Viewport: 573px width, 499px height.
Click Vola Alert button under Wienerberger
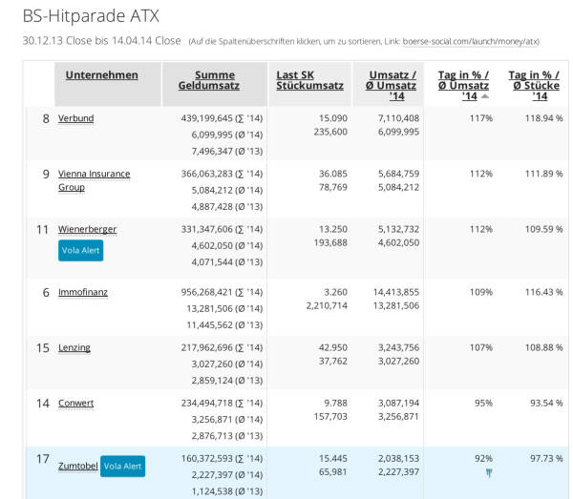(80, 251)
